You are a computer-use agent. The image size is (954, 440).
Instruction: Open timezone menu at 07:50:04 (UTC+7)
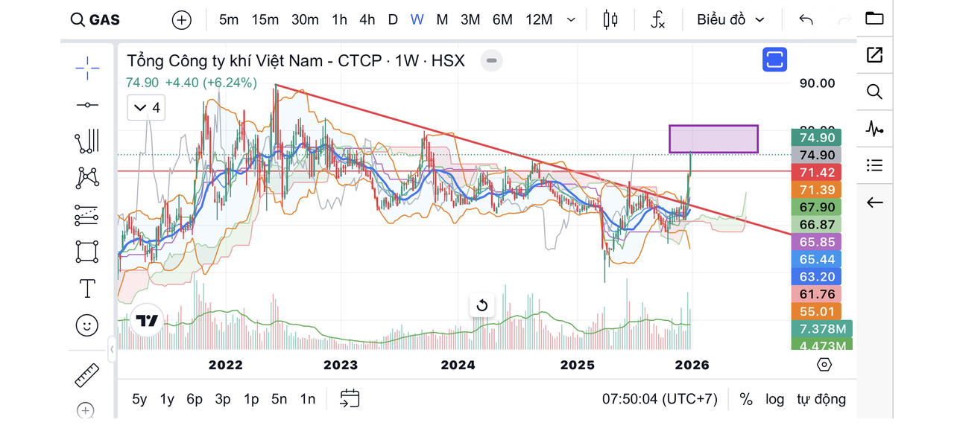(660, 399)
